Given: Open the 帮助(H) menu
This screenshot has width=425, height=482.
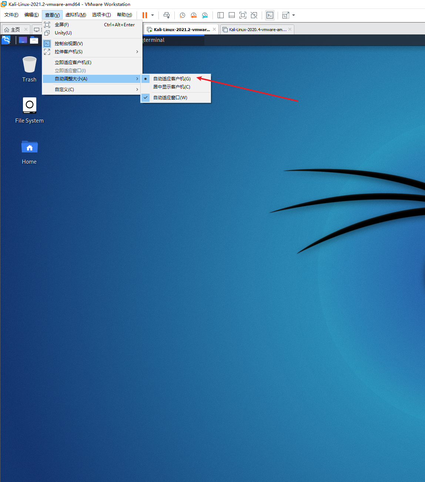Looking at the screenshot, I should click(124, 15).
